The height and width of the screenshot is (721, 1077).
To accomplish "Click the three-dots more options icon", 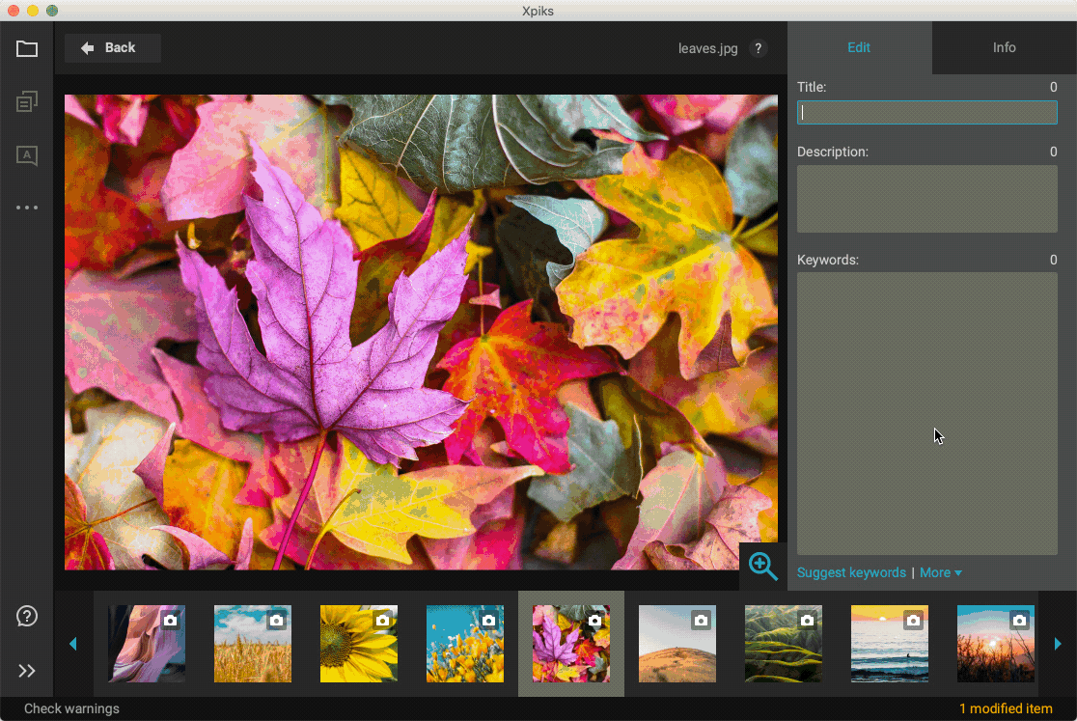I will pyautogui.click(x=27, y=208).
